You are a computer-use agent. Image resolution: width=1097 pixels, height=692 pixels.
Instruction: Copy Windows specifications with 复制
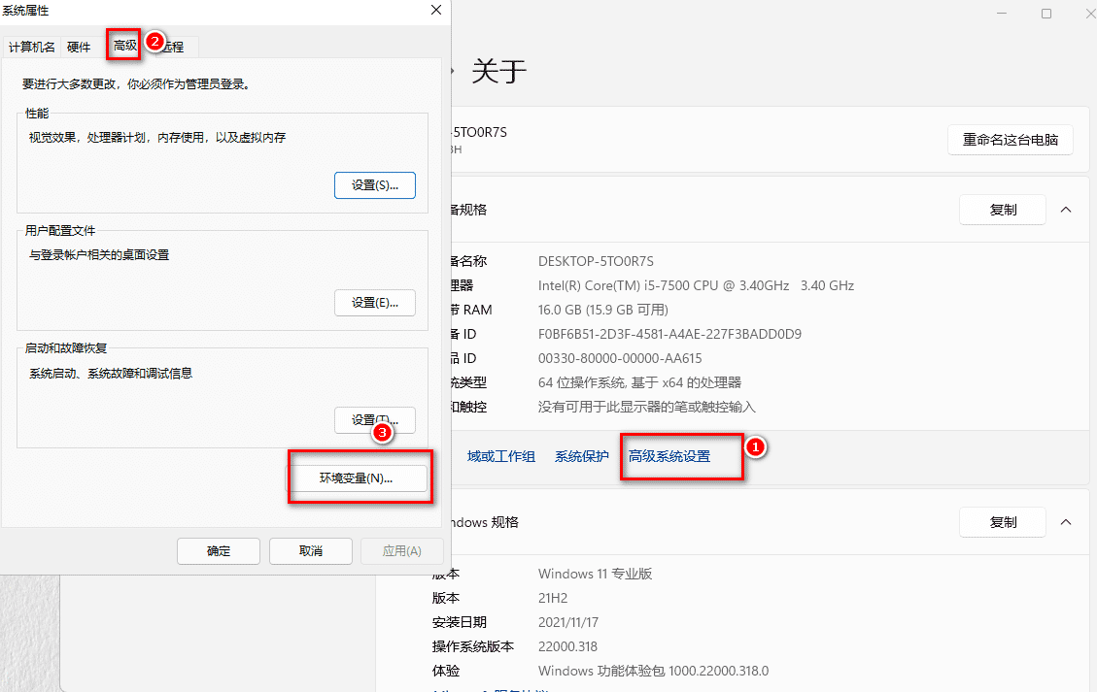(1003, 522)
